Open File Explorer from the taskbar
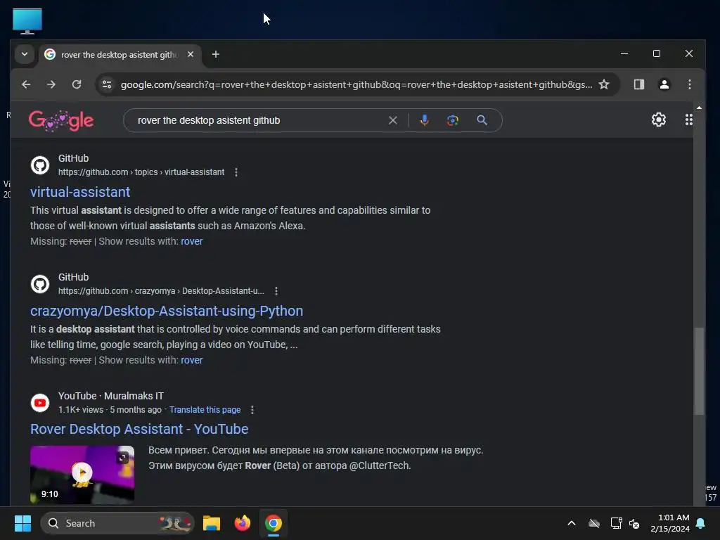The width and height of the screenshot is (720, 540). pyautogui.click(x=212, y=523)
